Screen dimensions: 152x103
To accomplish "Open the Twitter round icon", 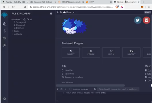I will tap(138, 20).
